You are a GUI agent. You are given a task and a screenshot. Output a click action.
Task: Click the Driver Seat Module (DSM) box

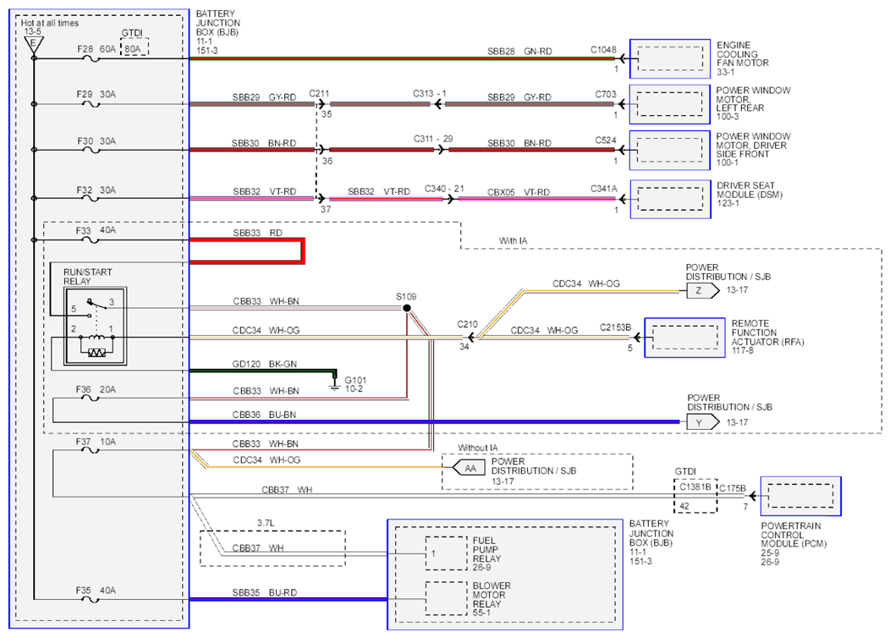tap(670, 199)
